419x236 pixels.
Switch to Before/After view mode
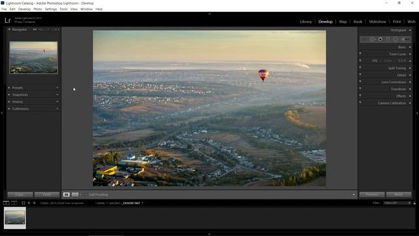click(x=75, y=195)
